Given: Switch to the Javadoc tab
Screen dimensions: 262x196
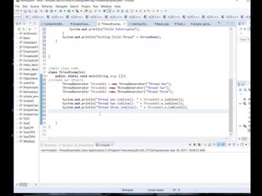Looking at the screenshot, I should click(66, 145).
